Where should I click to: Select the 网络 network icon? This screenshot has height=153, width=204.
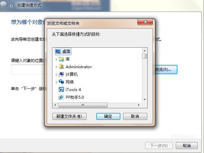click(x=61, y=82)
